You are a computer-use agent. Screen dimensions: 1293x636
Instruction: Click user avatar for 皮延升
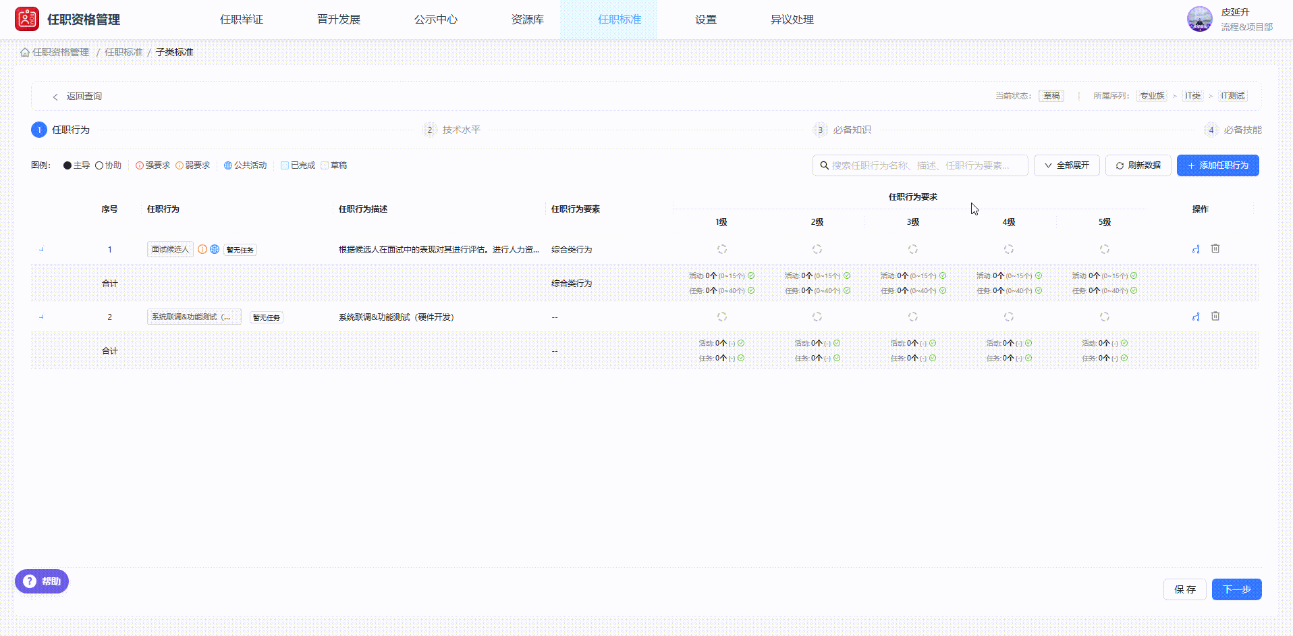point(1200,19)
